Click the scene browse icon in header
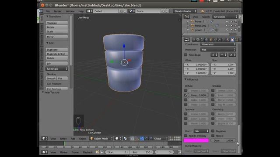 tap(132, 11)
